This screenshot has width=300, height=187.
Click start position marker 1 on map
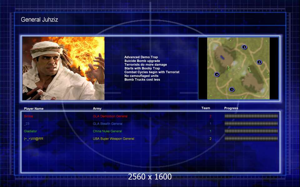pos(232,89)
